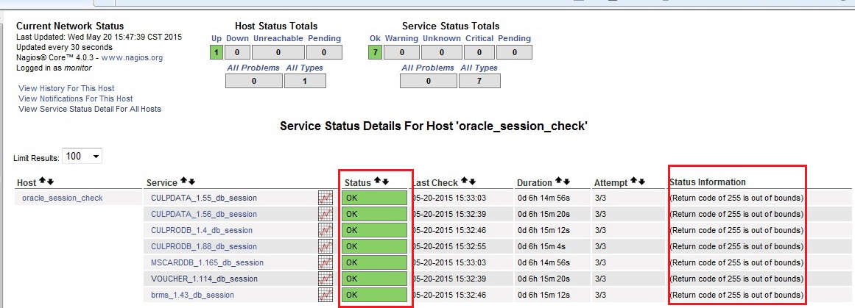The width and height of the screenshot is (855, 308).
Task: Visit the www.nagios.org link
Action: (132, 57)
